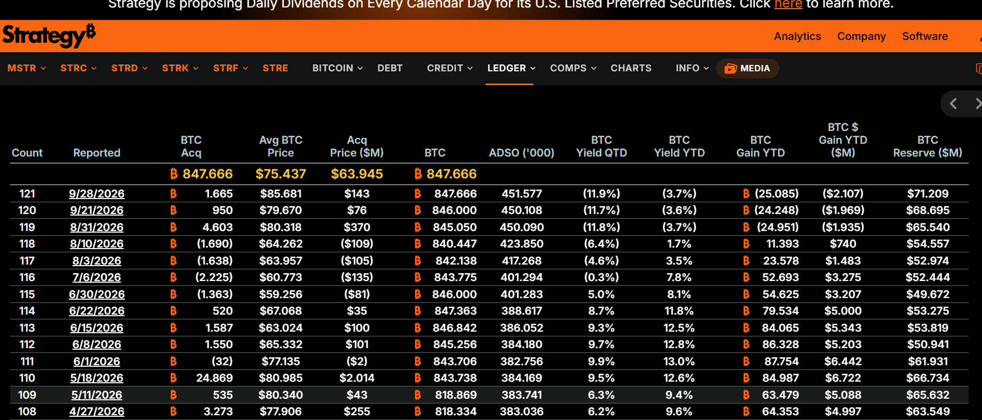This screenshot has height=420, width=982.
Task: Click the $6.722 BTC gain cell
Action: pyautogui.click(x=843, y=378)
